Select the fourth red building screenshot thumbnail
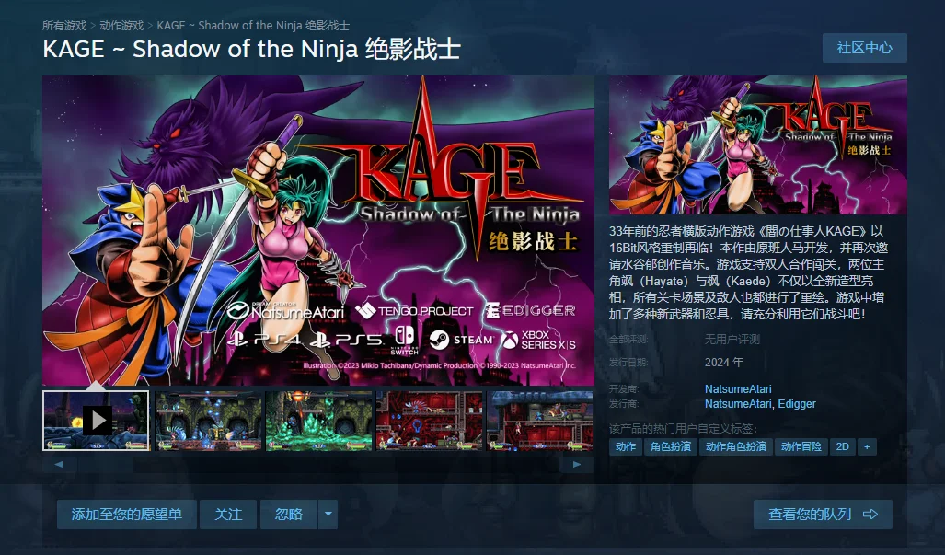Screen dimensions: 945x555 pyautogui.click(x=430, y=421)
